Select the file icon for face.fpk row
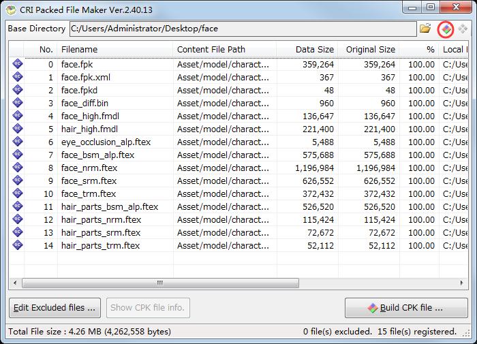Screen dimensions: 477x344 [x=18, y=64]
